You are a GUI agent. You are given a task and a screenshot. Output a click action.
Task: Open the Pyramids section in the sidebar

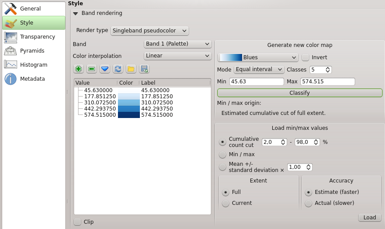[32, 50]
